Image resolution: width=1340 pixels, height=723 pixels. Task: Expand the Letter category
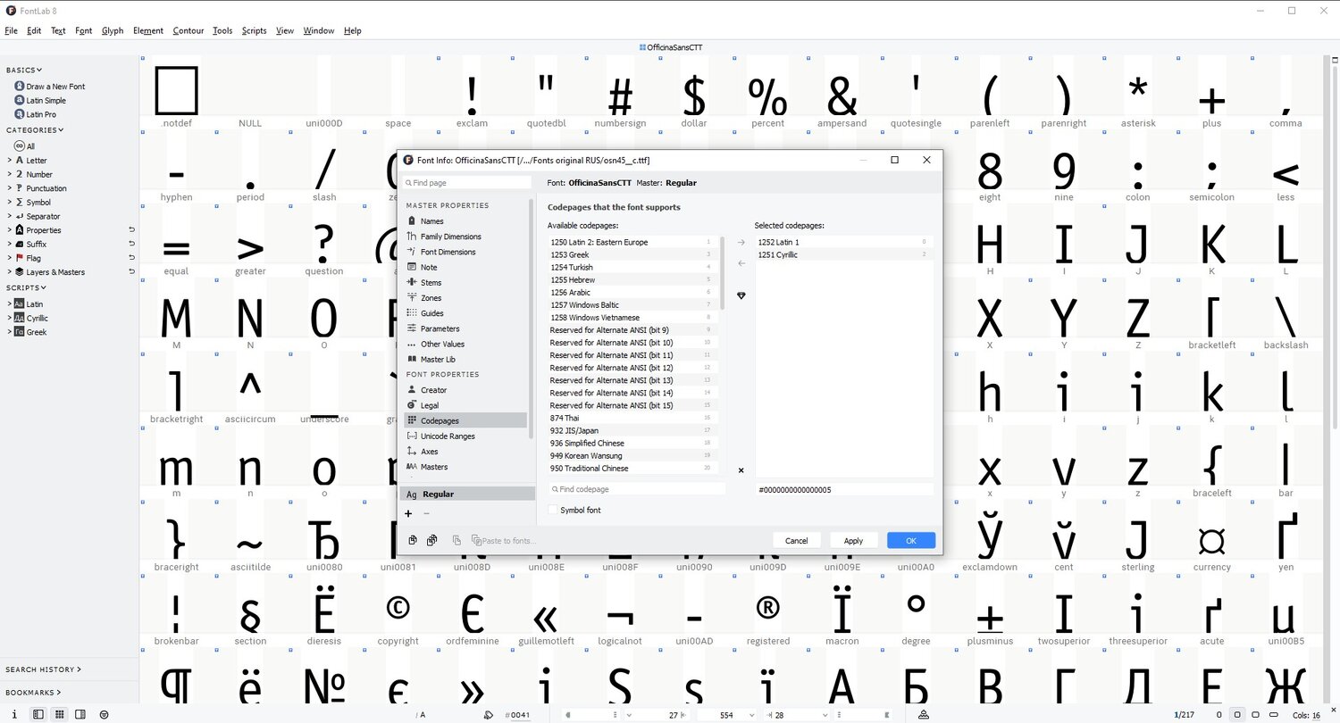tap(9, 161)
